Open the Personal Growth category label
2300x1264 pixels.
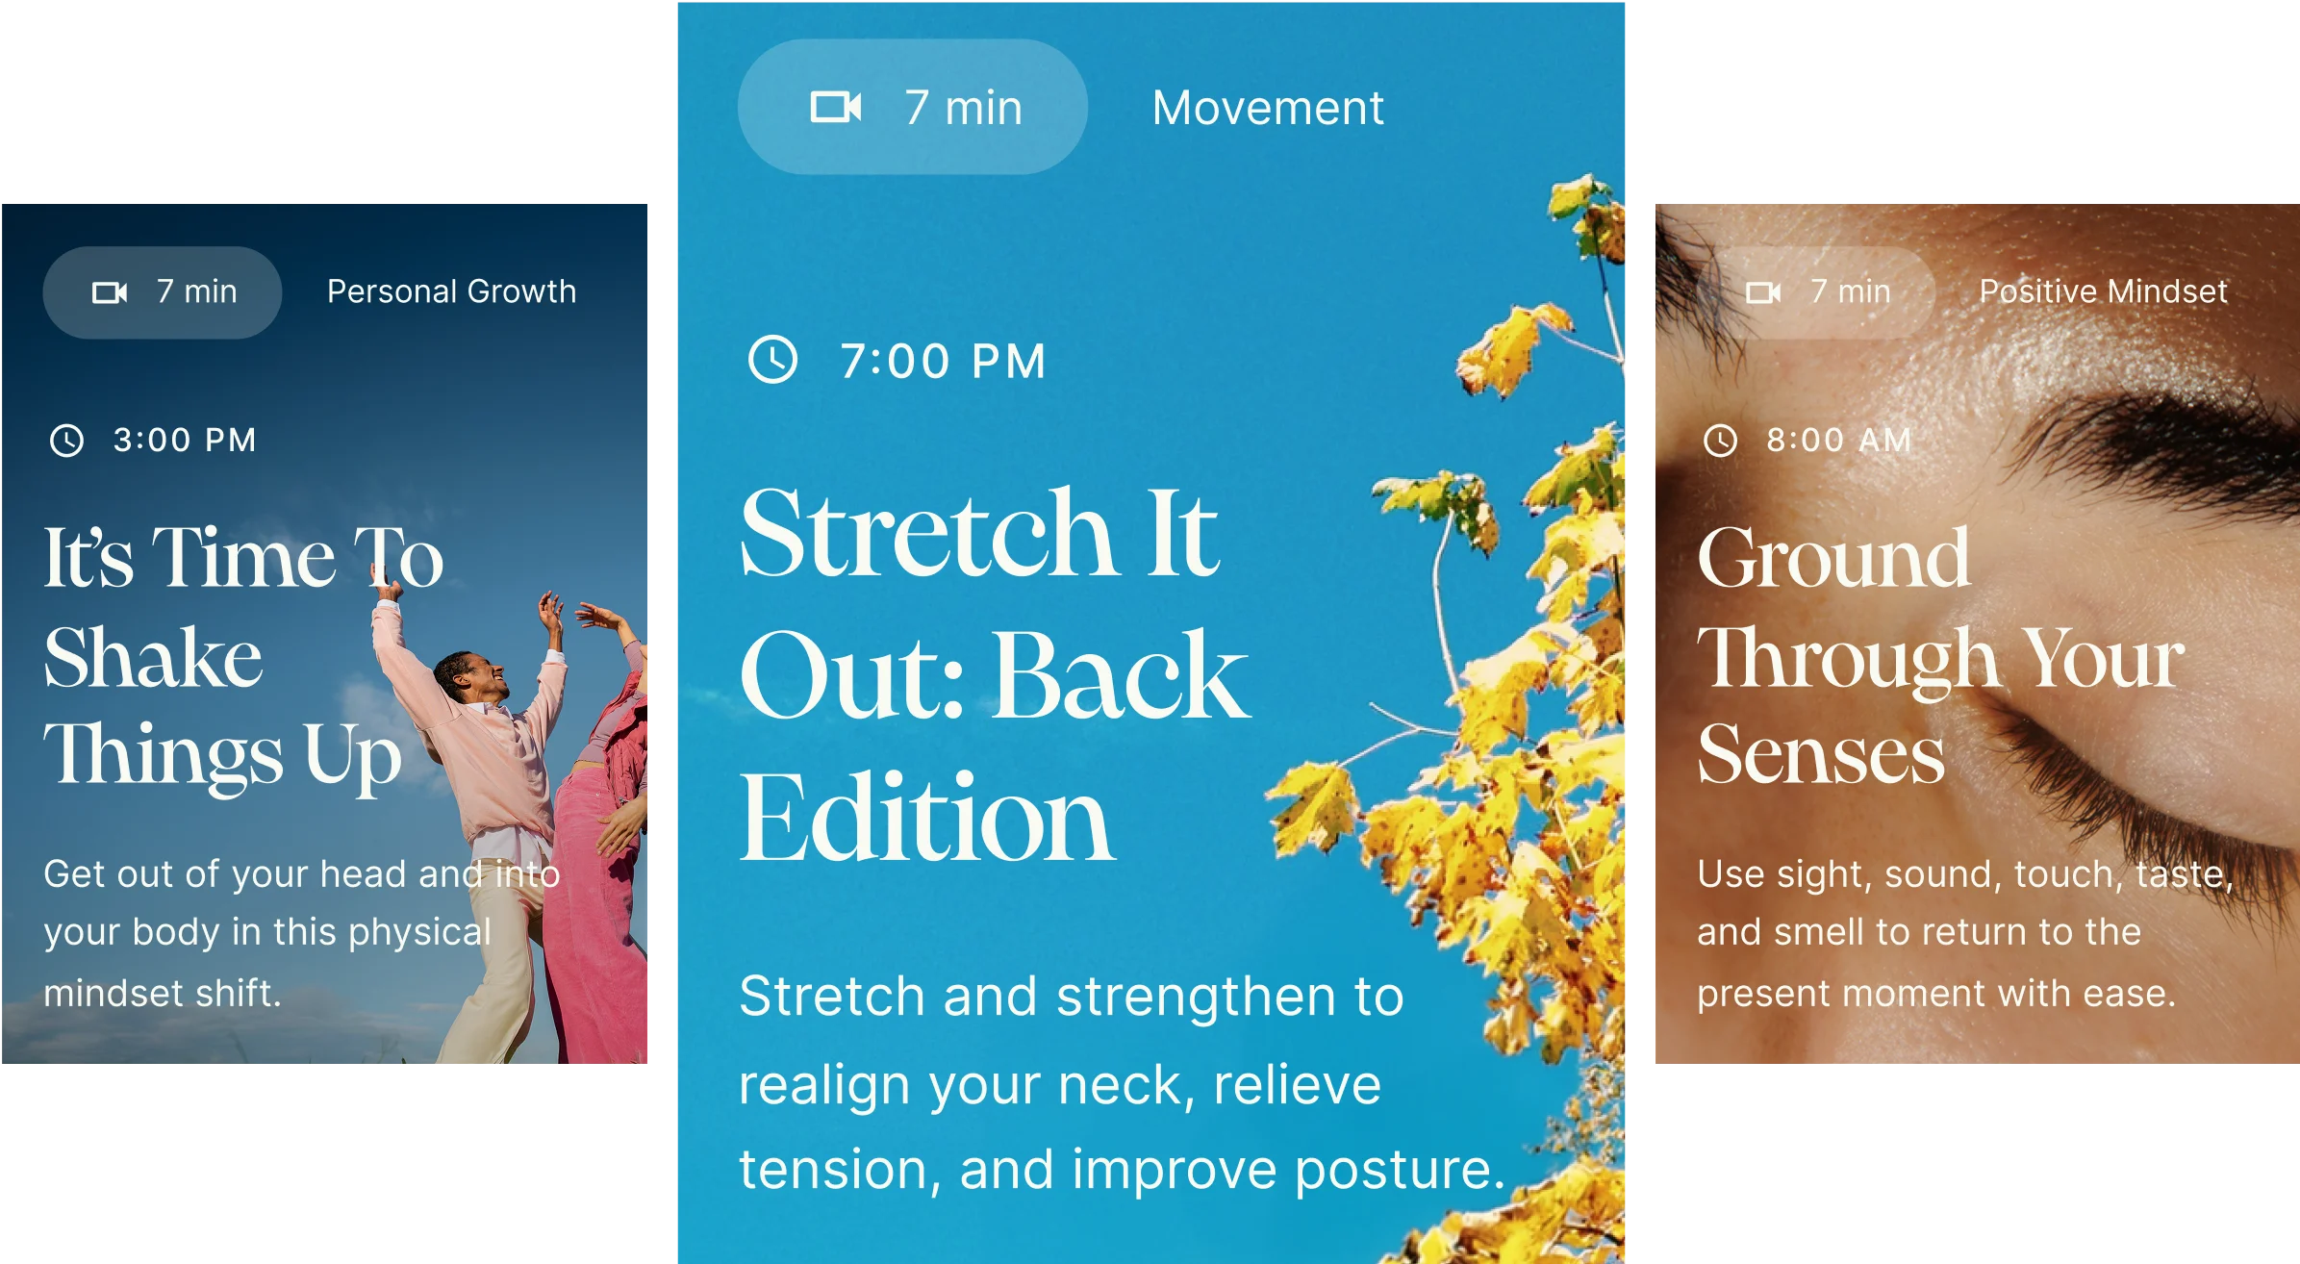[x=451, y=291]
